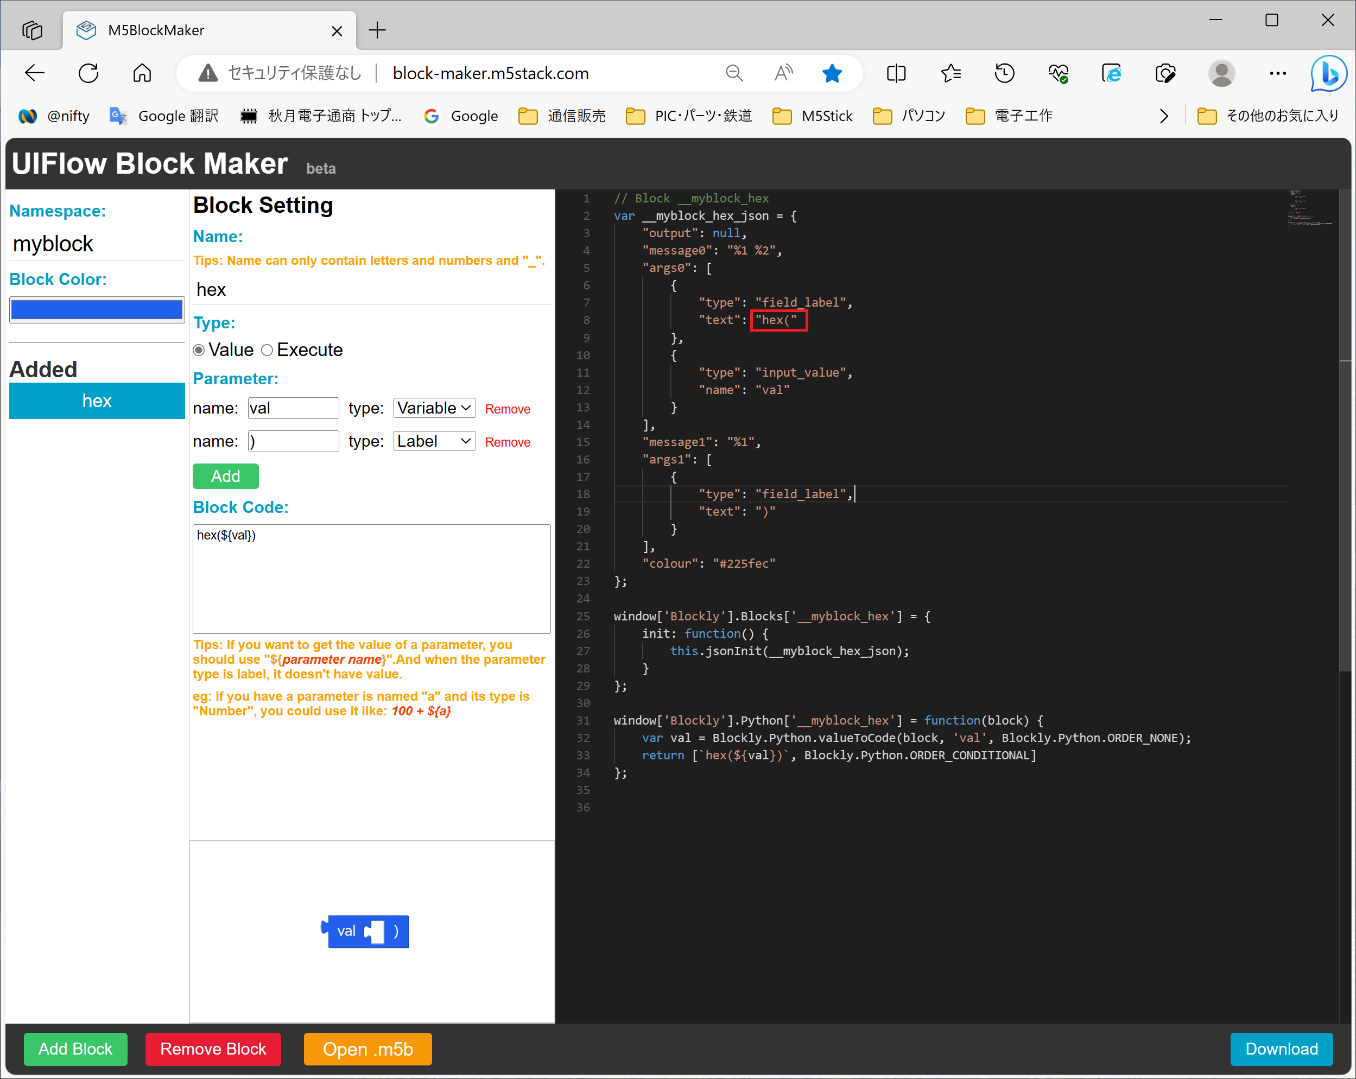Open the Favorites list icon
Image resolution: width=1356 pixels, height=1079 pixels.
(951, 74)
